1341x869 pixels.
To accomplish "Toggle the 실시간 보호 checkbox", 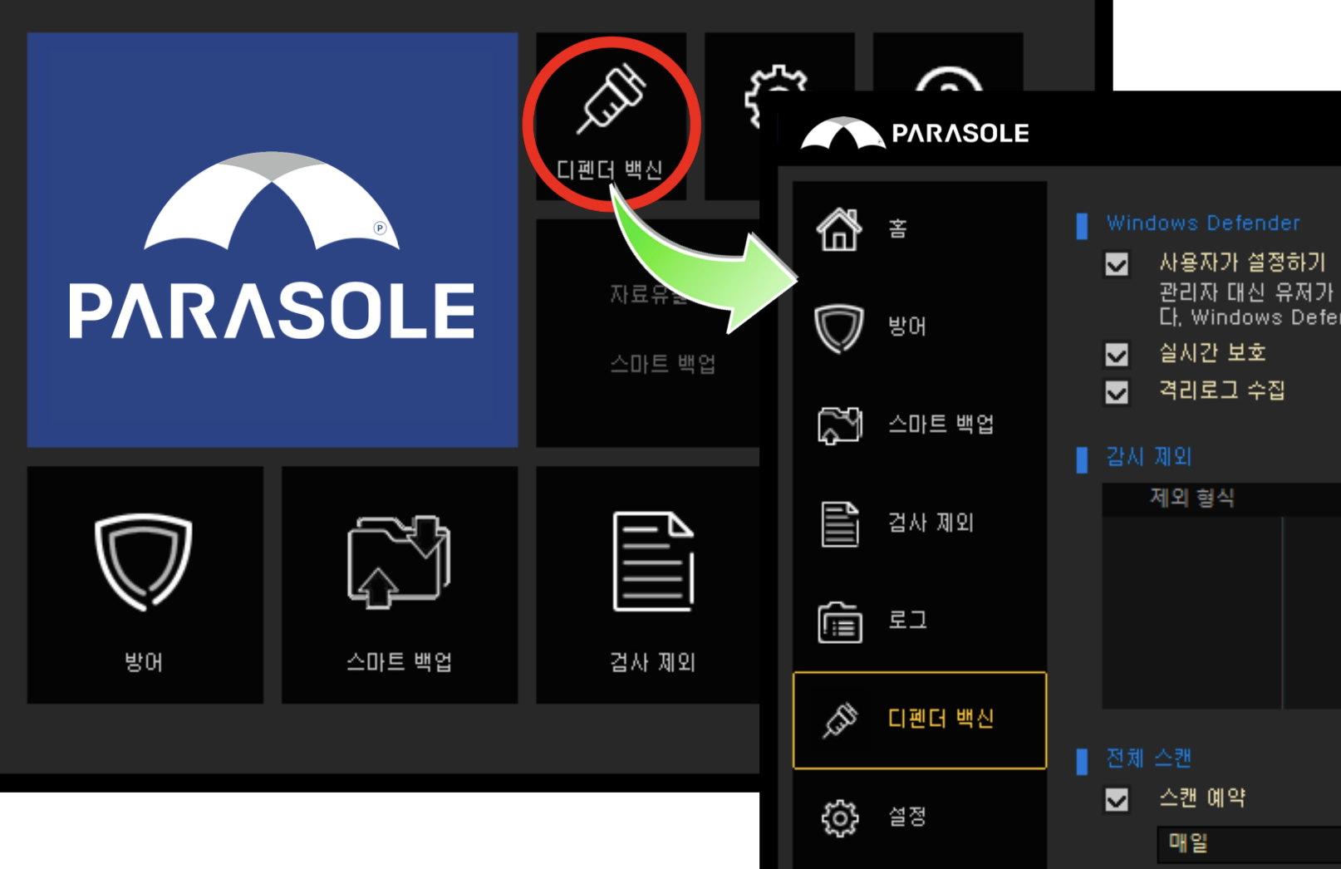I will (1117, 355).
